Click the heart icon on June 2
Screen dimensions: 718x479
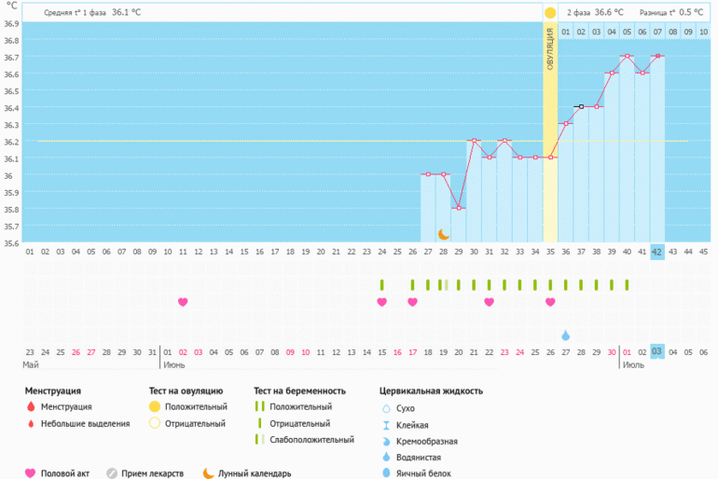(183, 302)
